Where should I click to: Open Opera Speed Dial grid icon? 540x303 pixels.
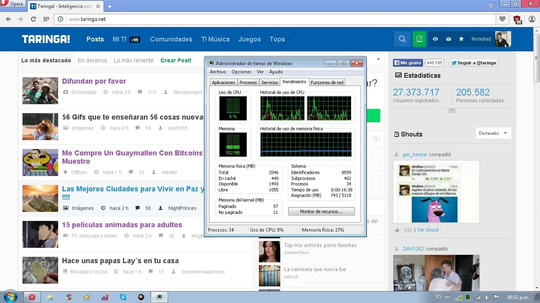pyautogui.click(x=46, y=19)
